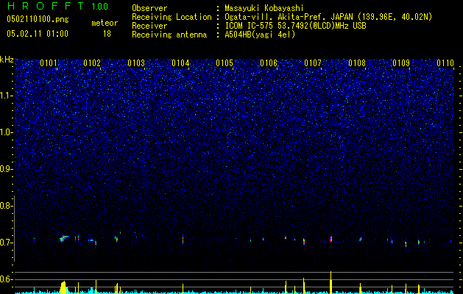Image resolution: width=463 pixels, height=294 pixels.
Task: Click the ICOM IC-575 receiver text
Action: [x=295, y=26]
